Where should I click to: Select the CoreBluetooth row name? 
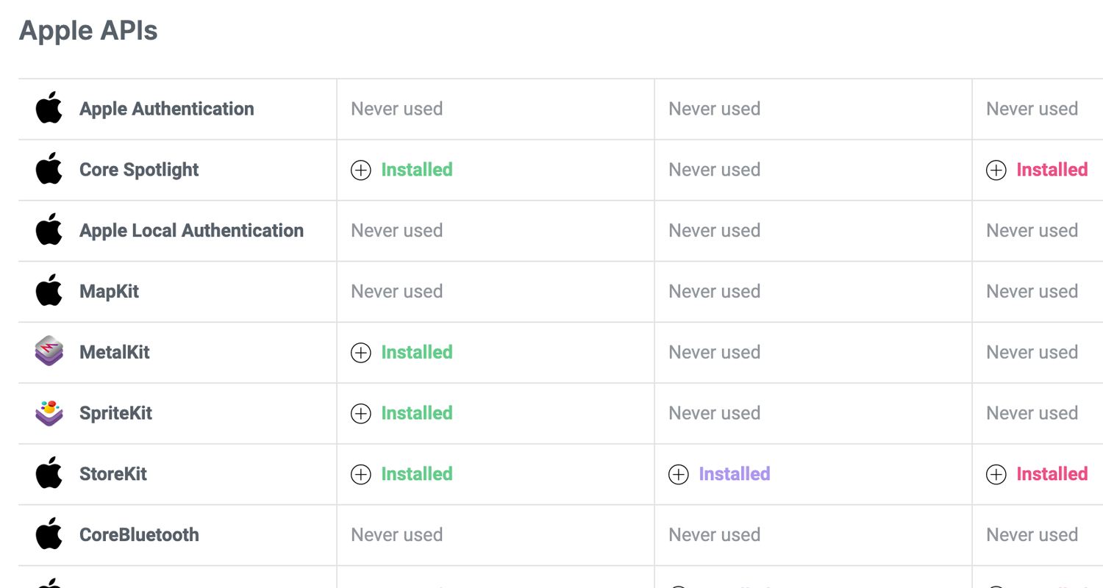139,535
